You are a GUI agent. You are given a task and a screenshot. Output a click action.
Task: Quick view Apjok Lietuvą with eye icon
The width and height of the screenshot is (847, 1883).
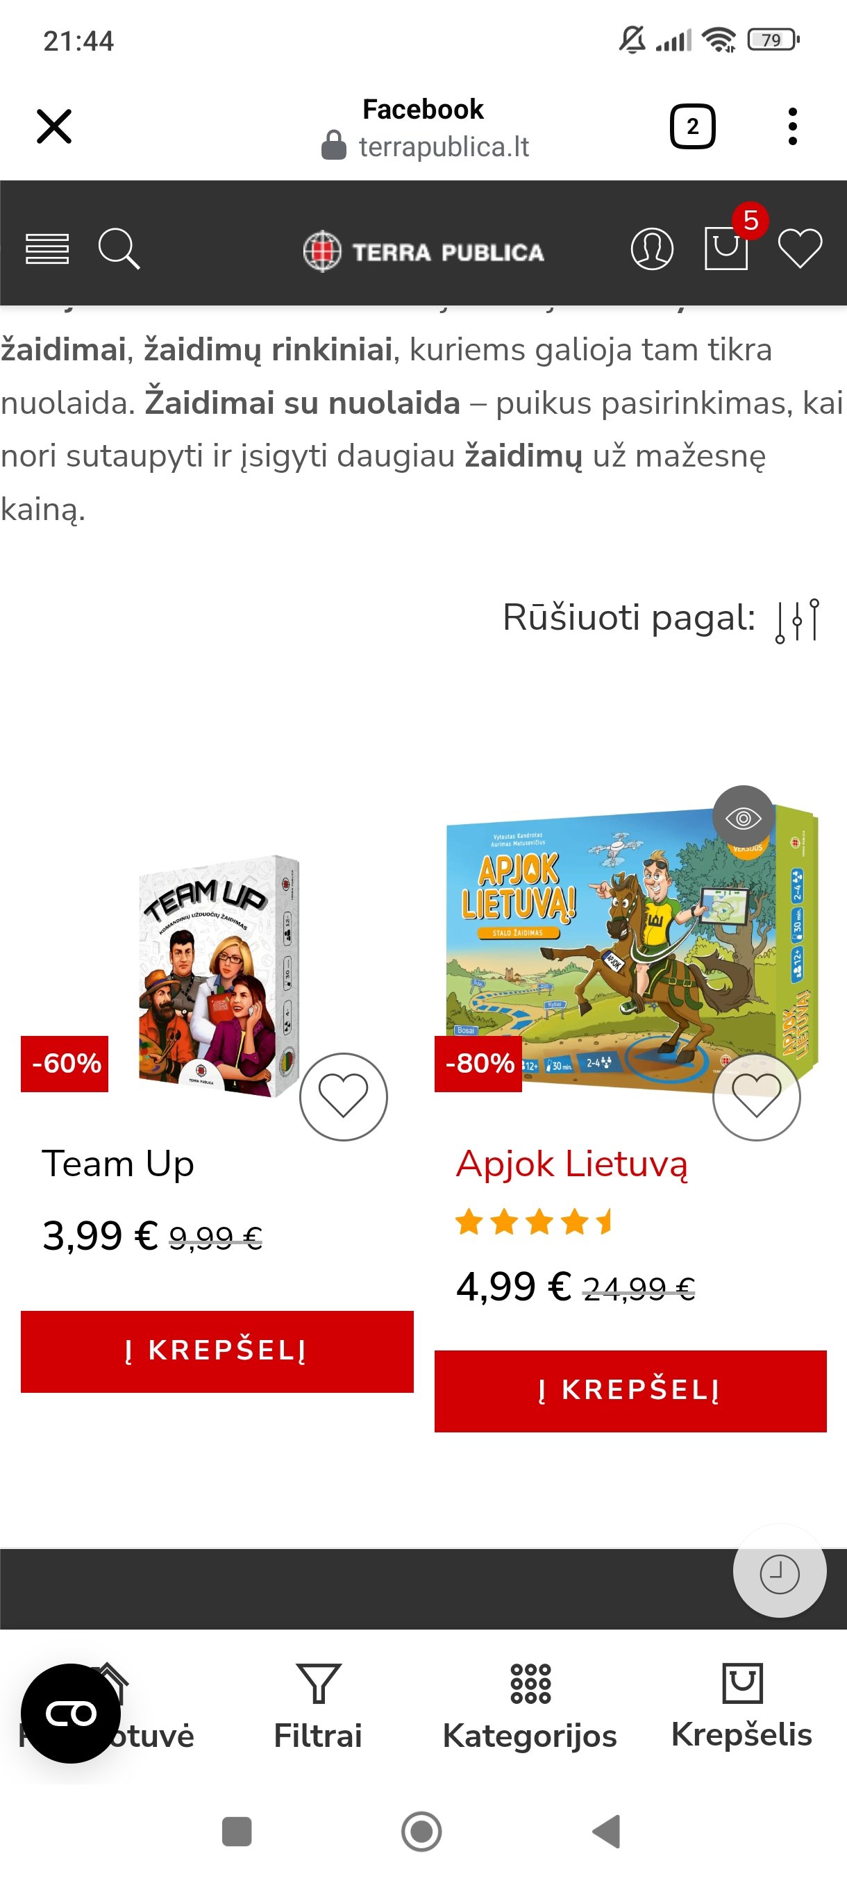(744, 817)
